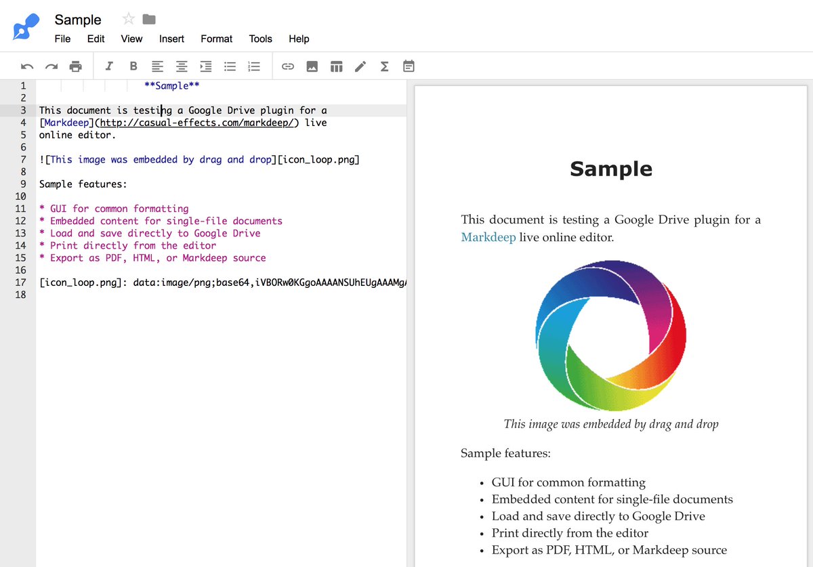Follow the Markdeep link in the preview
The height and width of the screenshot is (567, 813).
click(488, 237)
